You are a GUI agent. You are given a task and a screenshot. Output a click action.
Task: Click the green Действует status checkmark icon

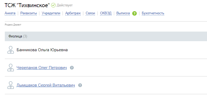click(x=53, y=5)
